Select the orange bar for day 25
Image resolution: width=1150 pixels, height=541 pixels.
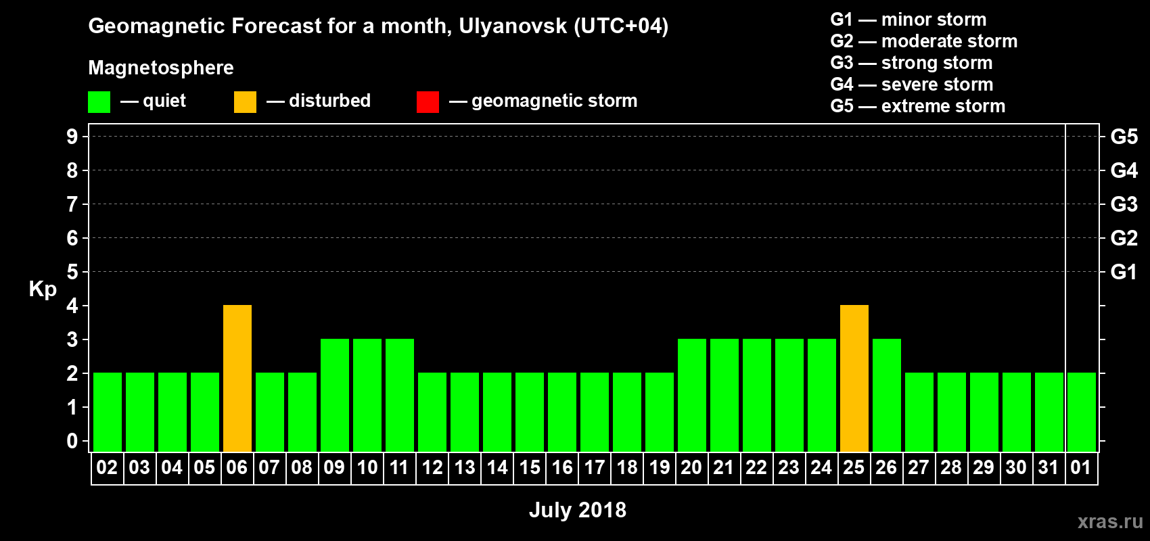coord(854,378)
